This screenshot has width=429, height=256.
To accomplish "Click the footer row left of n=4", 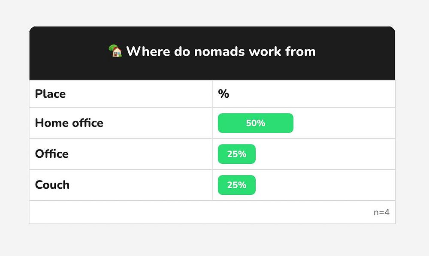I will pos(201,212).
